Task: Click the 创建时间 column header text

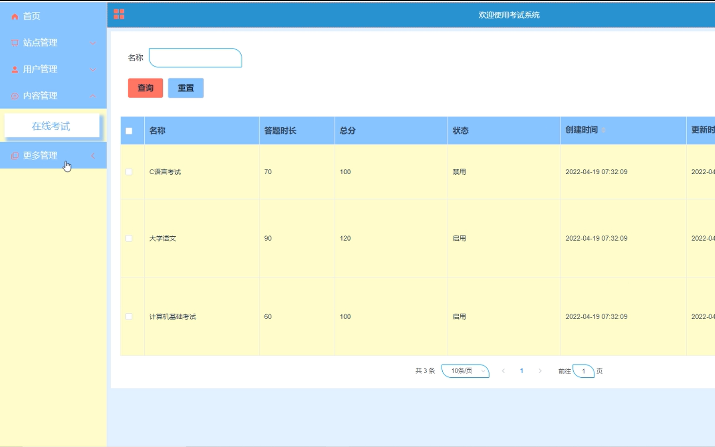Action: (x=581, y=130)
